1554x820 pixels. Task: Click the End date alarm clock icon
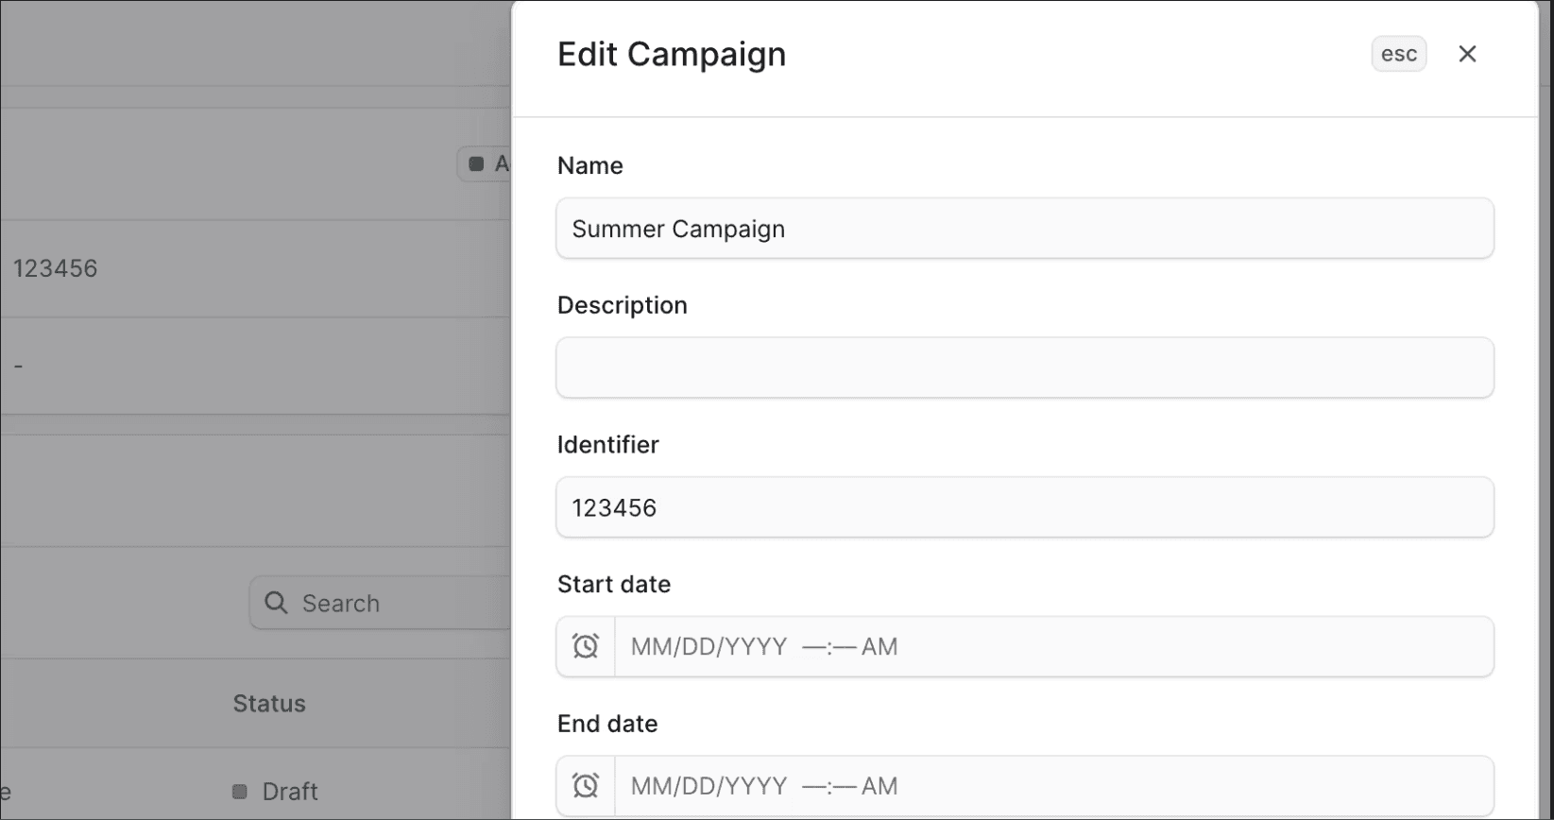(586, 785)
